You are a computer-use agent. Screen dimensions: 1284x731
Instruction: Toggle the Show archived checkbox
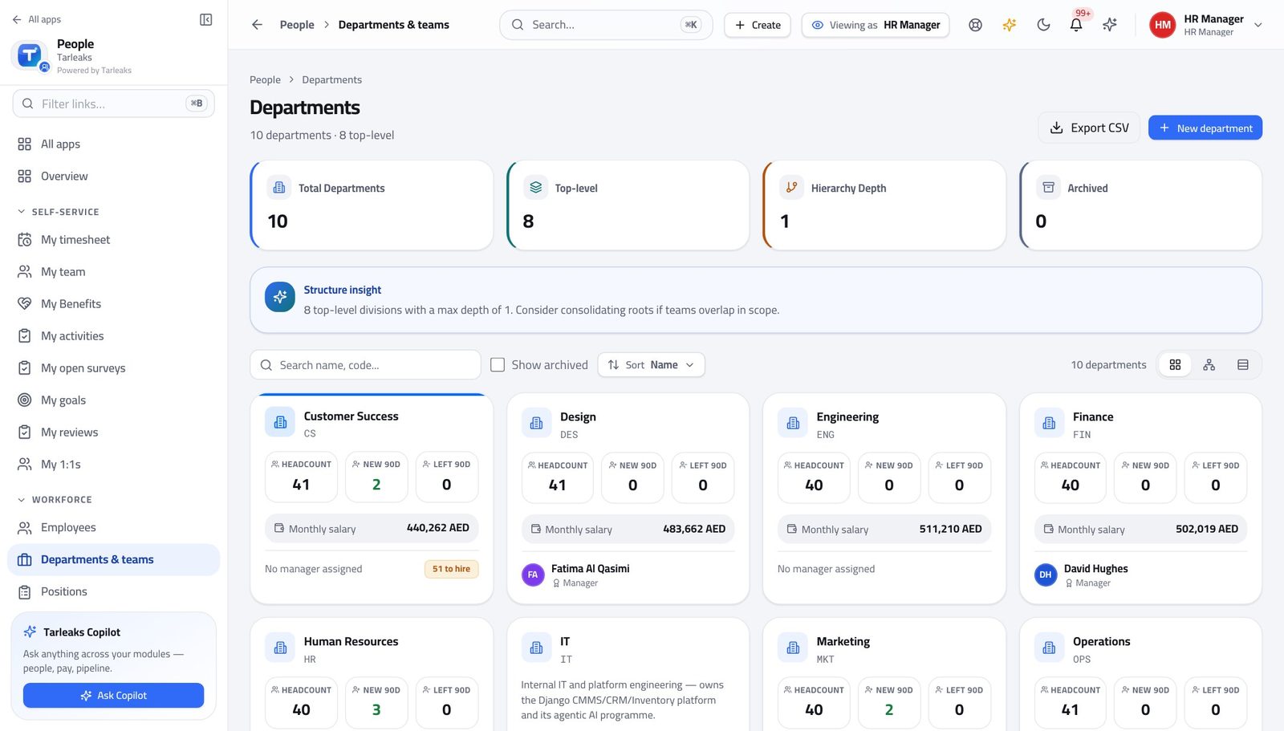point(498,365)
